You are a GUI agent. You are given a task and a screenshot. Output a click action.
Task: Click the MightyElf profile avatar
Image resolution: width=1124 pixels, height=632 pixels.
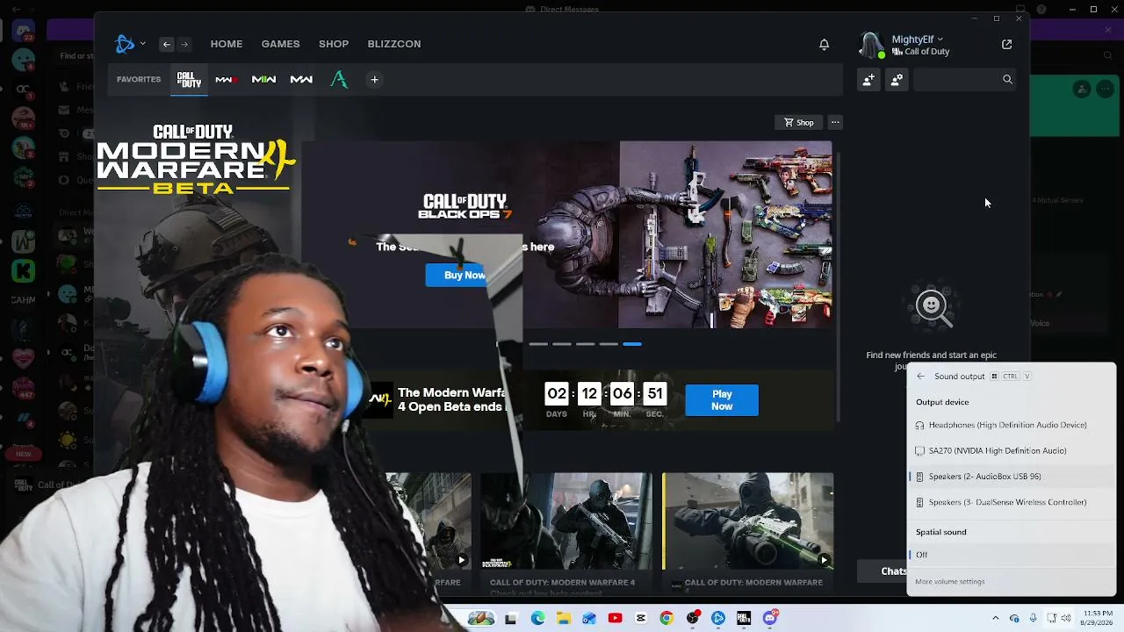(871, 46)
